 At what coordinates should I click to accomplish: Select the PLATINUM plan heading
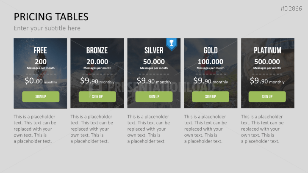coord(267,51)
